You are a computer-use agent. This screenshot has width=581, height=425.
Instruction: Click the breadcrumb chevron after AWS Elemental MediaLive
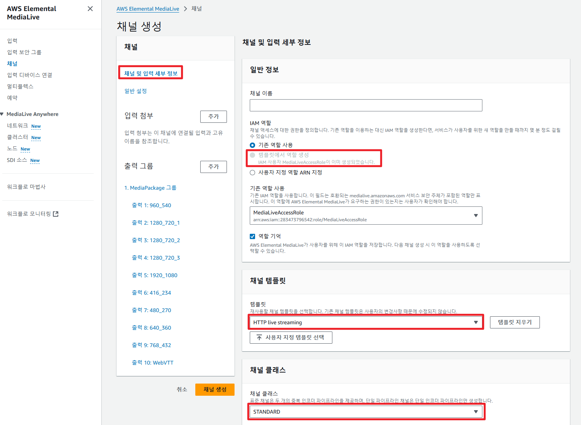point(185,9)
